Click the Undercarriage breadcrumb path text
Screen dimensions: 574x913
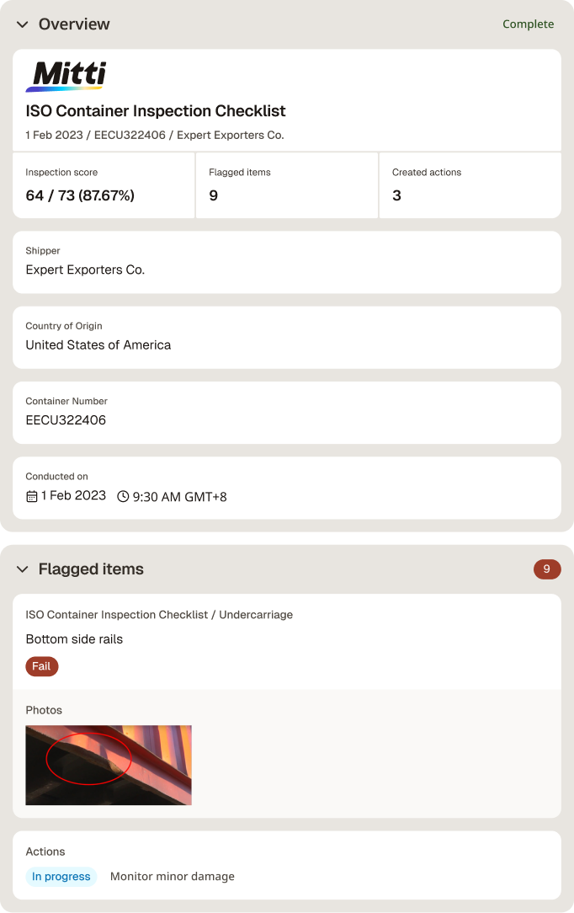coord(256,615)
